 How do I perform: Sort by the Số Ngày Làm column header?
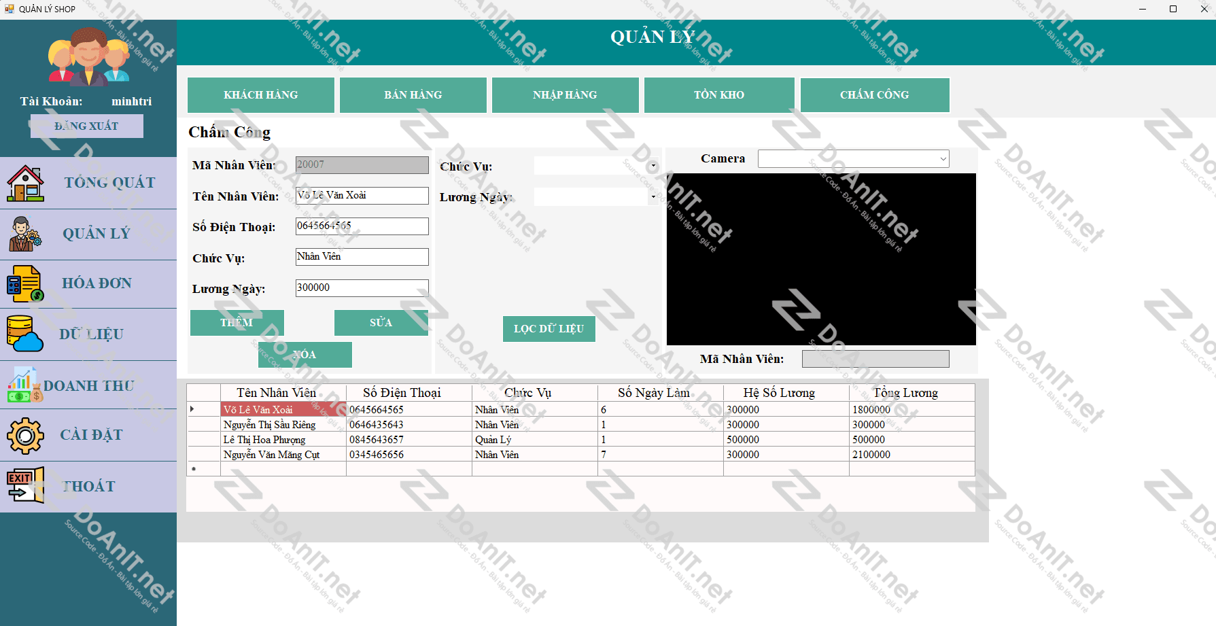[x=661, y=393]
